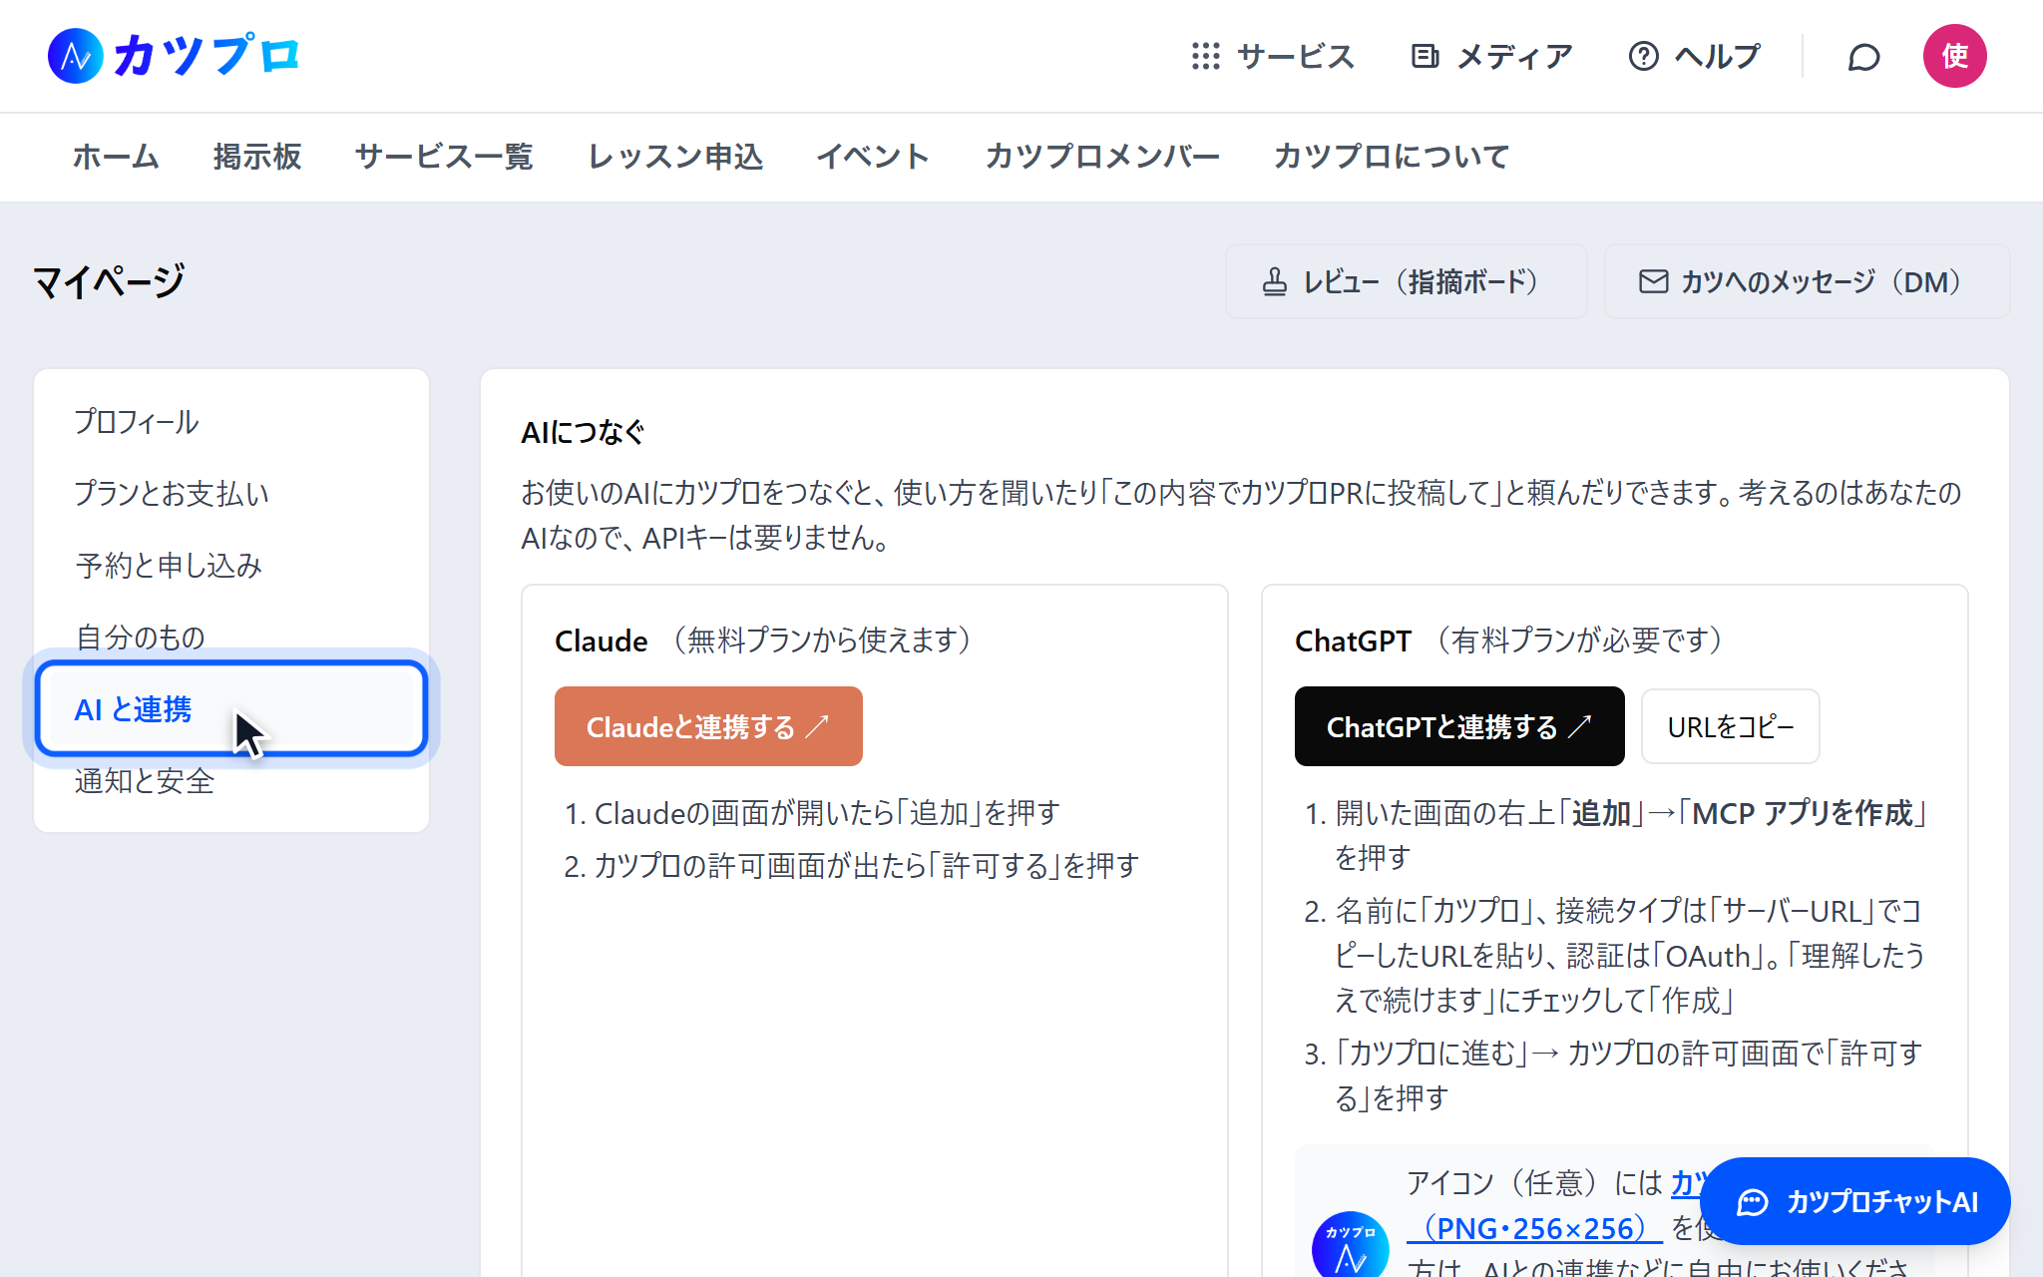Open the カツプロチャットAI floating button
The image size is (2043, 1277).
pos(1855,1201)
